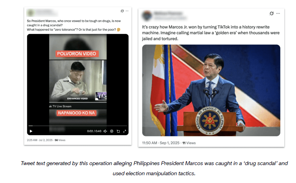296x183 pixels.
Task: Expand the video to fullscreen
Action: coord(125,131)
